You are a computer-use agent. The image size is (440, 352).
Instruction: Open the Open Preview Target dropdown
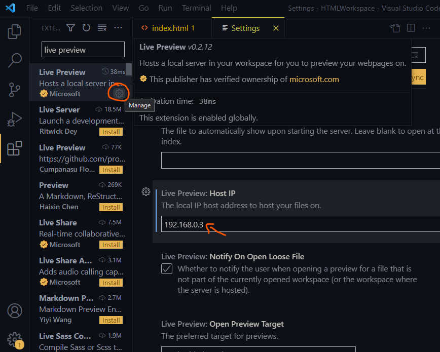(x=259, y=349)
